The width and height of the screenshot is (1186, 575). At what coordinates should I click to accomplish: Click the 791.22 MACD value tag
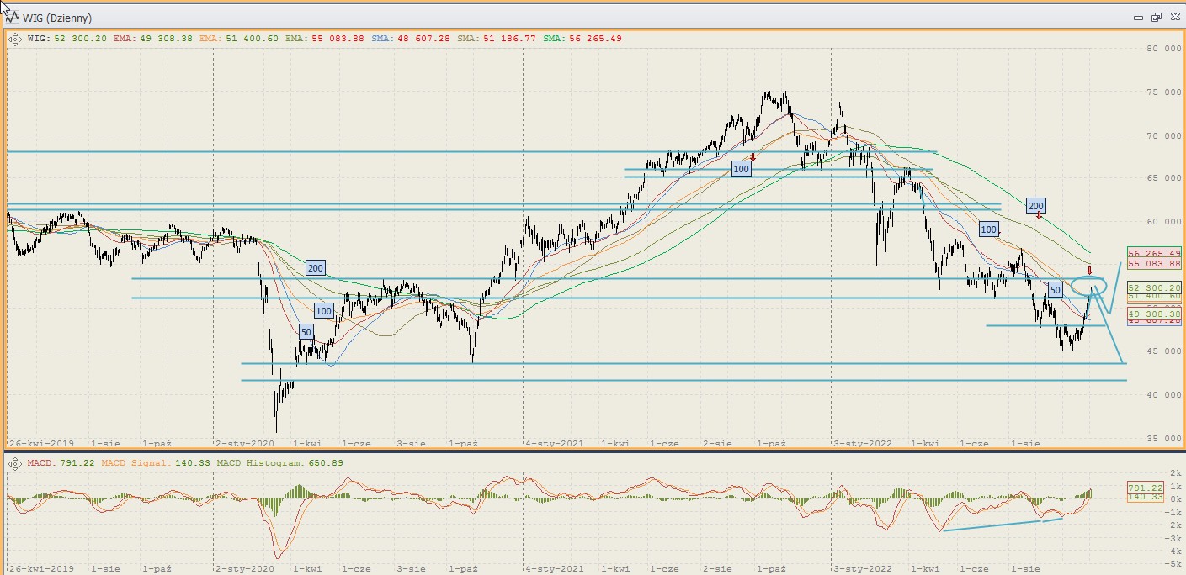1145,488
